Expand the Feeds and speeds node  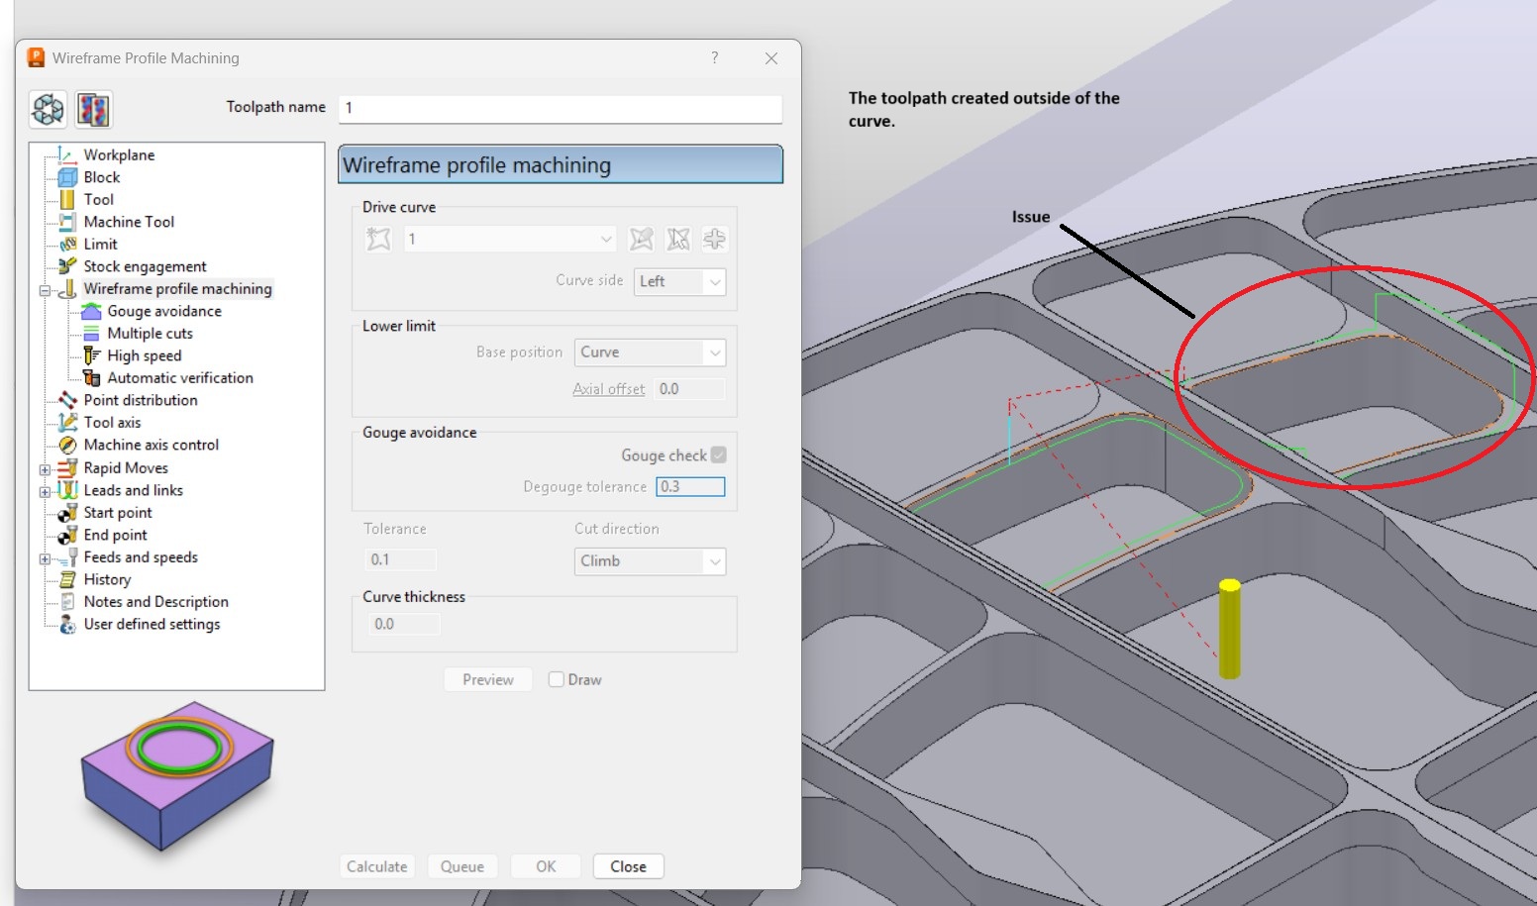(45, 558)
